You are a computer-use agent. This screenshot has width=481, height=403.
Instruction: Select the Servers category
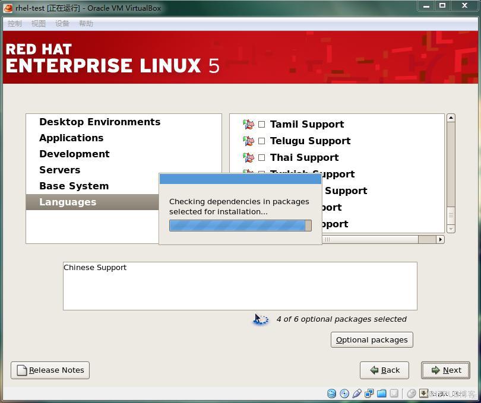click(x=124, y=170)
